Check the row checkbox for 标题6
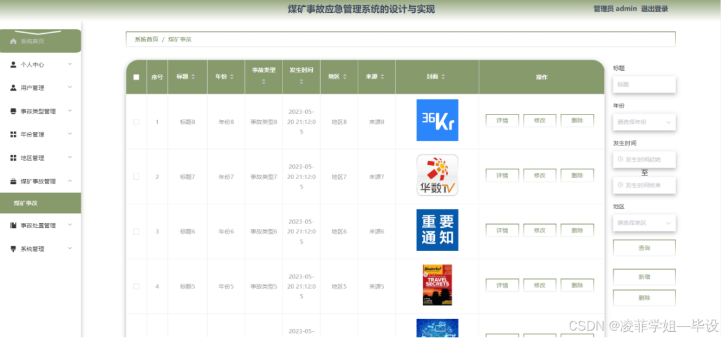The width and height of the screenshot is (721, 338). click(136, 231)
